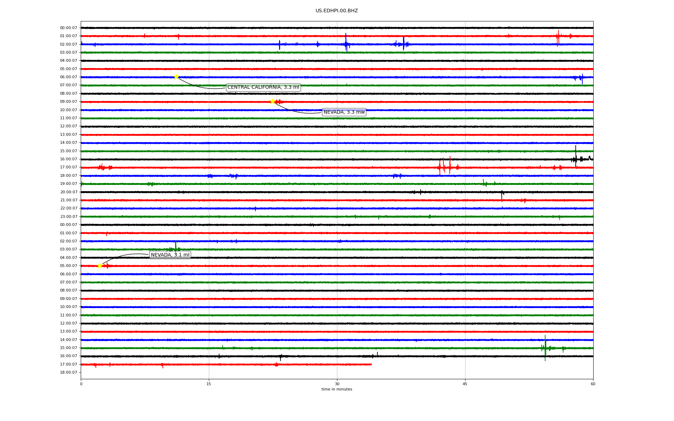
Task: Click the 'time in minutes' axis label
Action: [x=337, y=389]
